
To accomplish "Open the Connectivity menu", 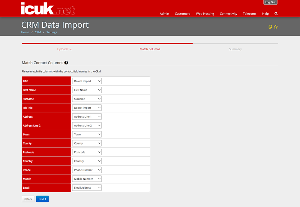I will point(228,14).
